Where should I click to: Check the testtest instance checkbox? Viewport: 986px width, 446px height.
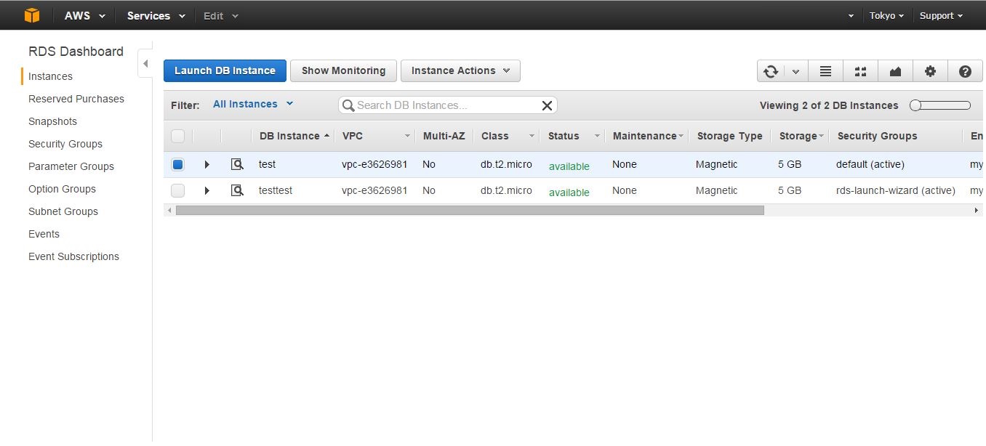click(x=177, y=190)
